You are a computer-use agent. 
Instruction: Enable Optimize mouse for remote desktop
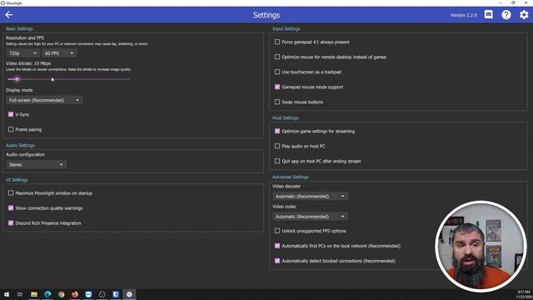point(277,57)
